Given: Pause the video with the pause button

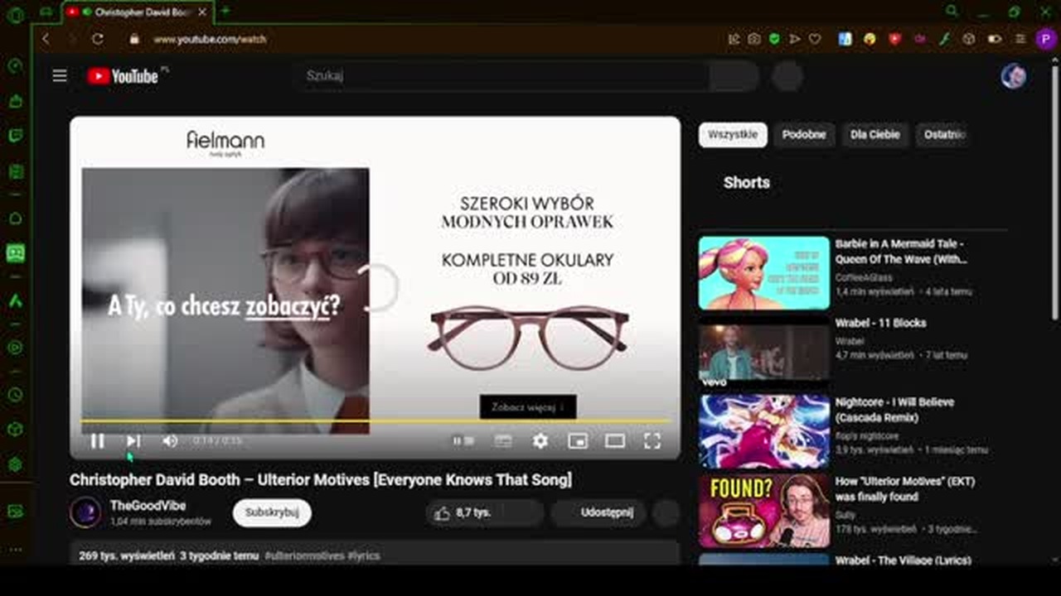Looking at the screenshot, I should (97, 441).
